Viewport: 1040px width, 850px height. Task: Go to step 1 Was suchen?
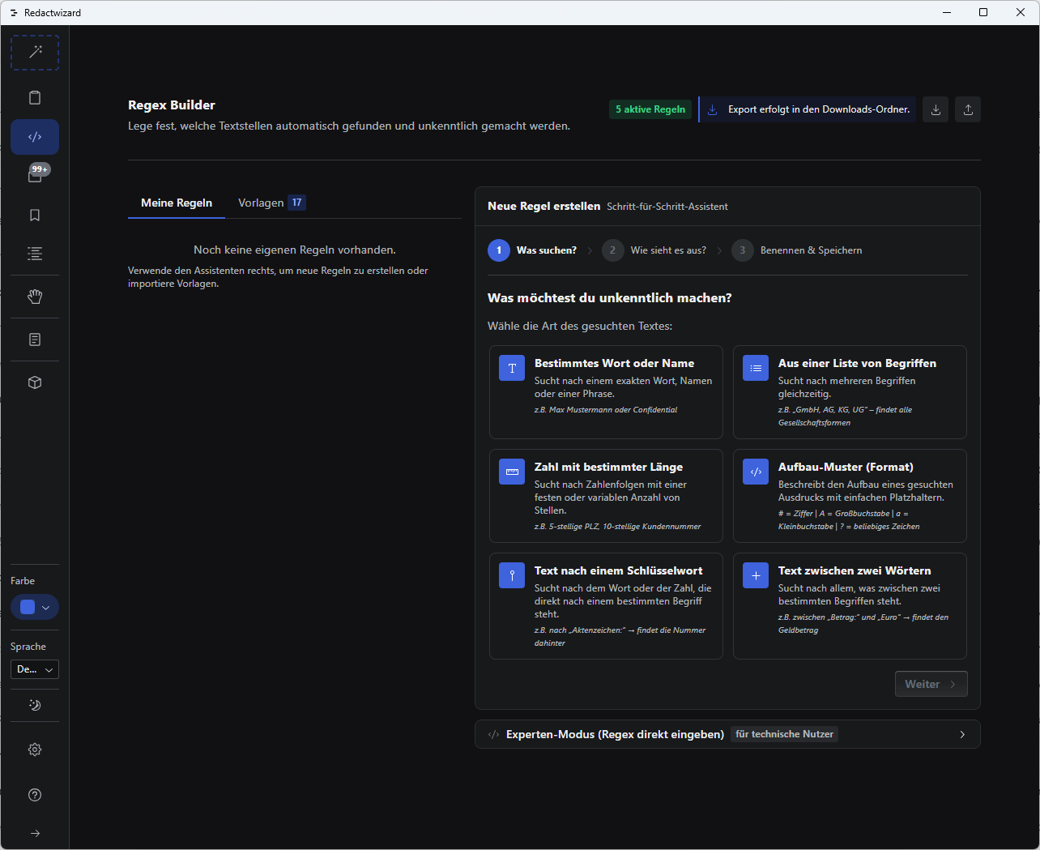point(532,250)
